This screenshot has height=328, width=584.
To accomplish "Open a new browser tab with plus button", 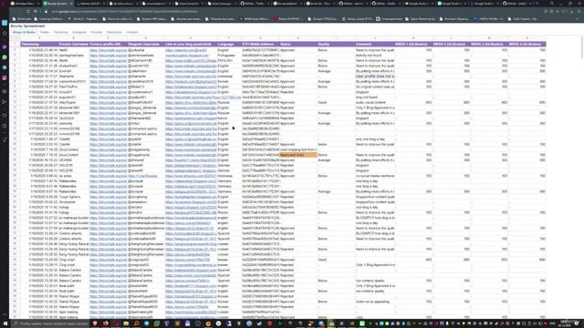I will click(x=537, y=4).
